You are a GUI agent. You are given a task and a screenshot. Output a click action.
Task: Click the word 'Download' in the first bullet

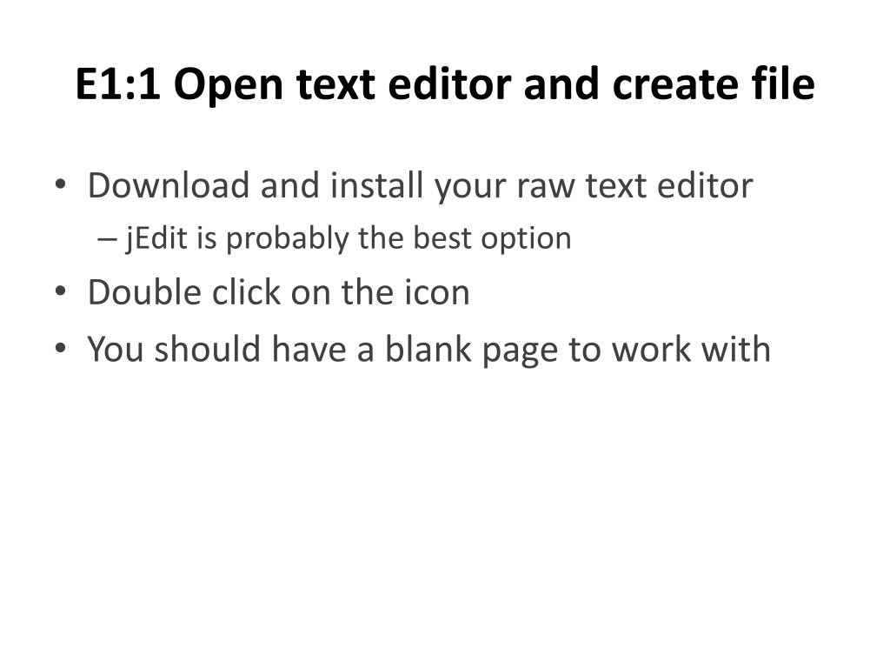(169, 185)
